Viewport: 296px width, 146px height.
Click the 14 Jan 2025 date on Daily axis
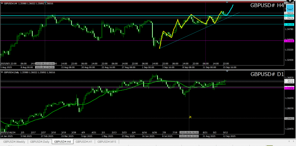click(x=7, y=136)
